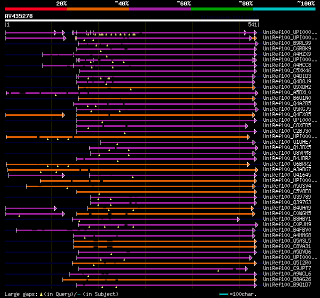The image size is (320, 298).
Task: Select the UniRef100_Q39763 label
Action: click(x=287, y=203)
